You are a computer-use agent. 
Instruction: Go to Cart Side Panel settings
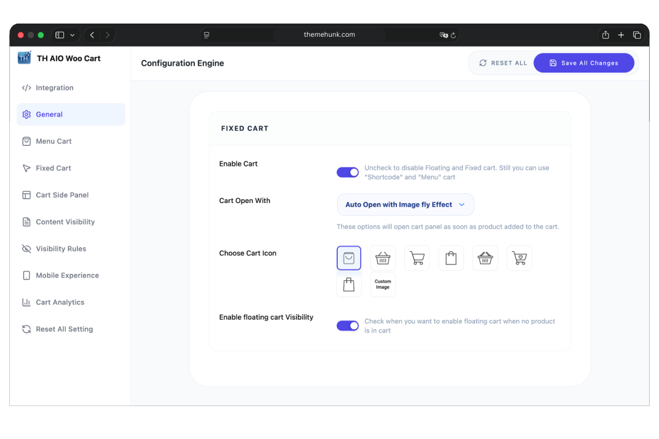[x=62, y=195]
